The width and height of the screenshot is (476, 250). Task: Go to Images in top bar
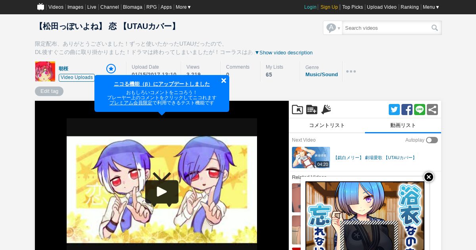75,7
